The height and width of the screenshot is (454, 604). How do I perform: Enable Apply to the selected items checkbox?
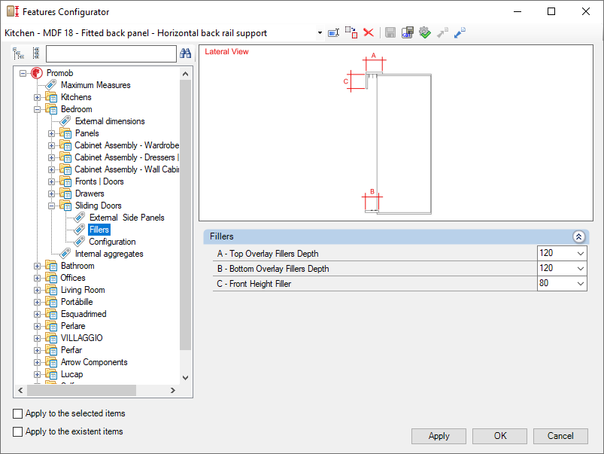(x=18, y=413)
